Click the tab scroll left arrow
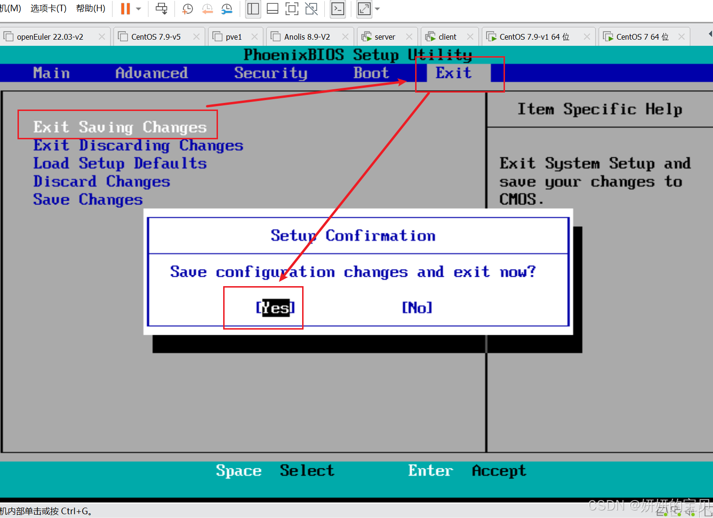The image size is (713, 518). click(x=710, y=34)
